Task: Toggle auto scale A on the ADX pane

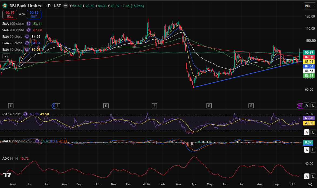Action: pos(307,176)
